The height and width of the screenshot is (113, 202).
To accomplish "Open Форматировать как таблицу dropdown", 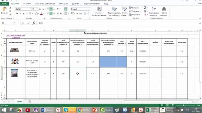I will pyautogui.click(x=114, y=11).
